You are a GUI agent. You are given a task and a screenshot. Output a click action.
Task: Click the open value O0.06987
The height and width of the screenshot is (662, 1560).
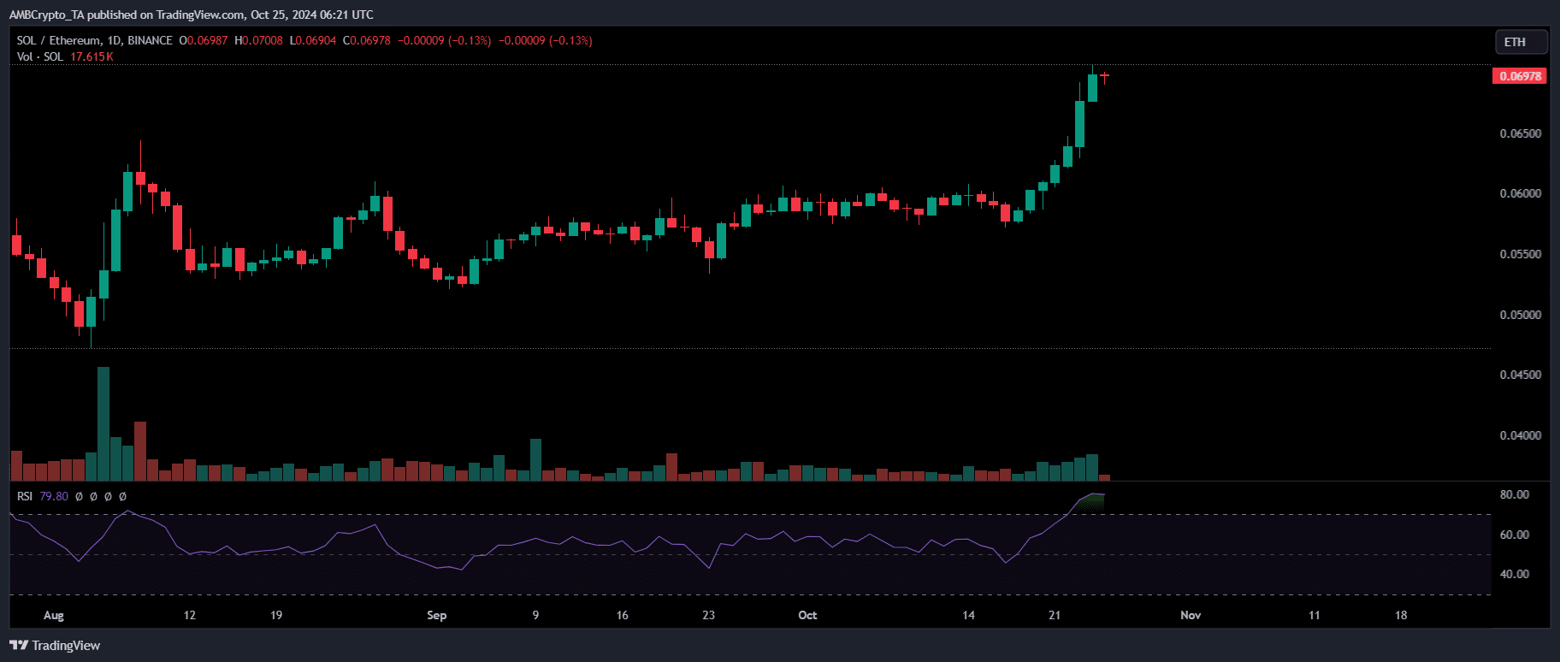pos(204,40)
